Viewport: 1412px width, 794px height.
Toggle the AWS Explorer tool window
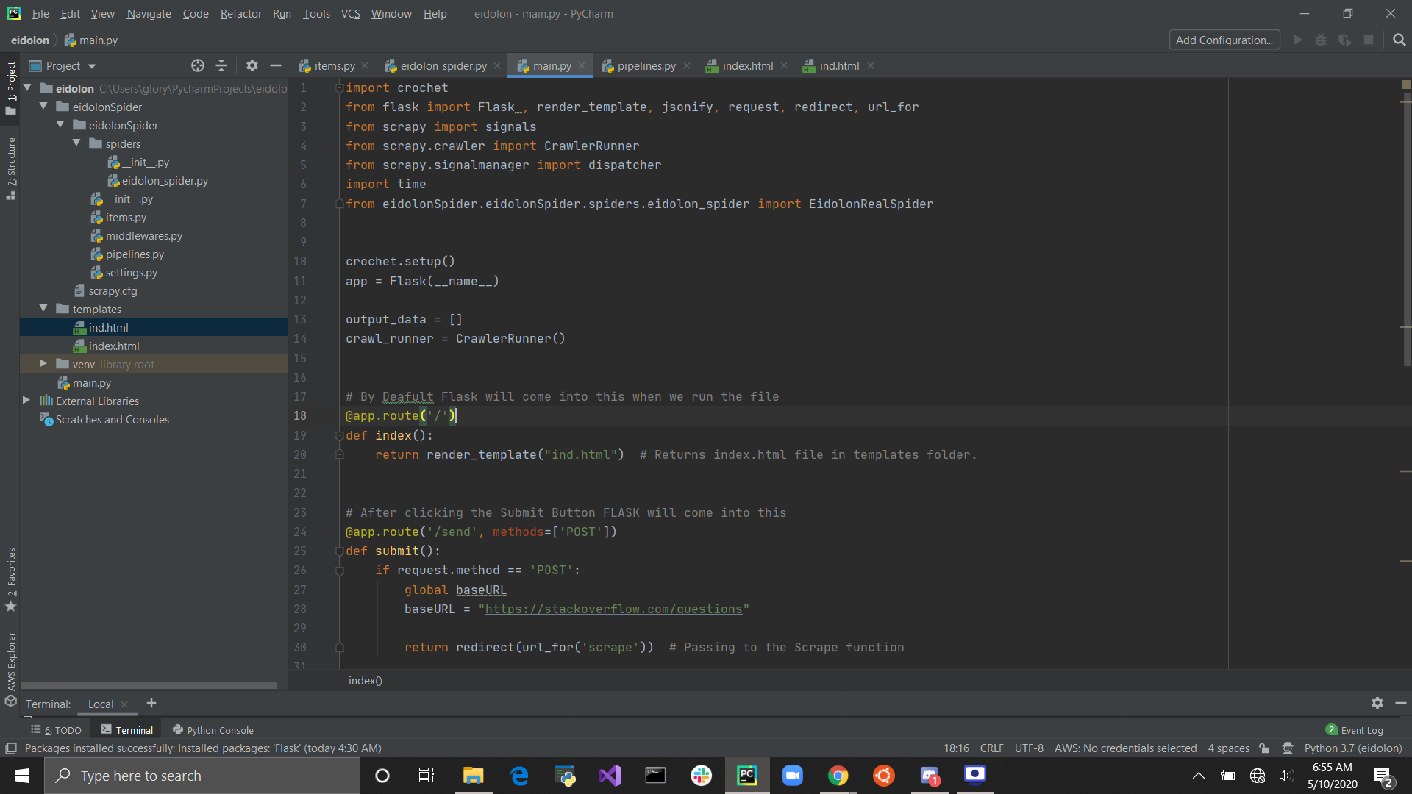(10, 662)
